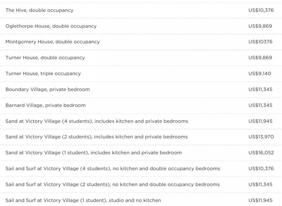
Task: Select the US$9,140 price value
Action: coord(260,74)
